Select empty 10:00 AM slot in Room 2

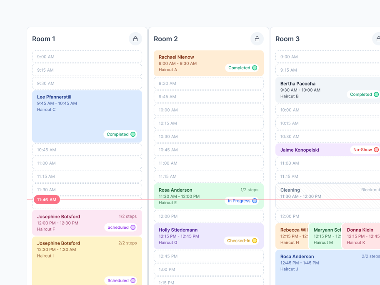tap(208, 110)
